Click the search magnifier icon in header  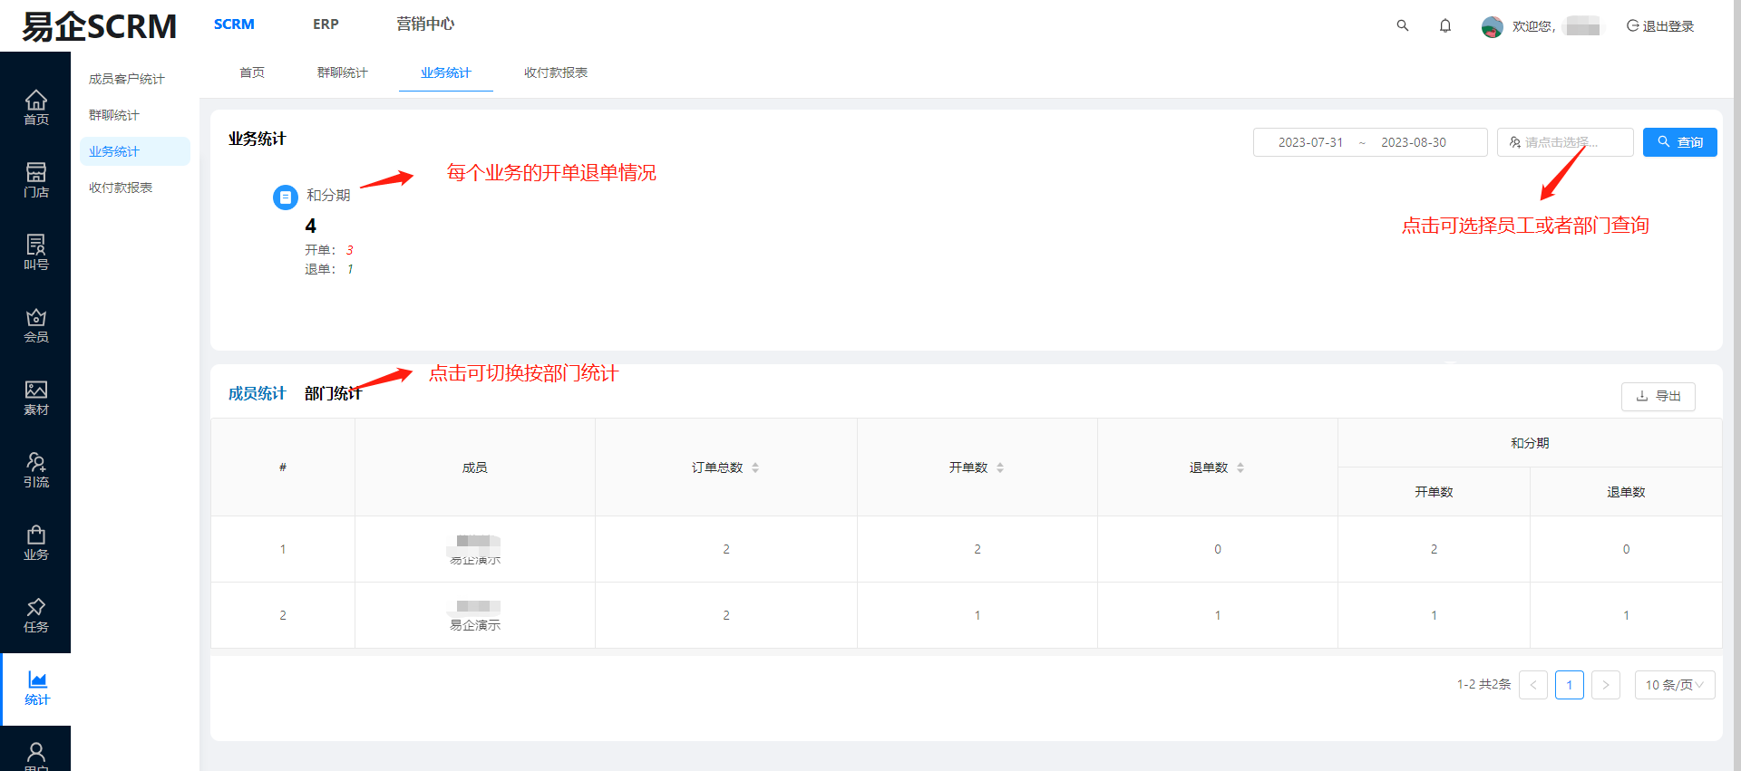tap(1403, 25)
